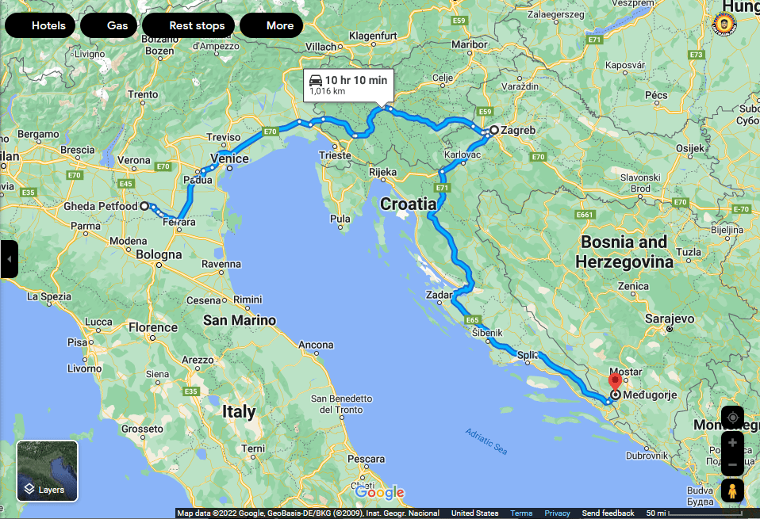
Task: Open the Layers map type selector
Action: pyautogui.click(x=48, y=471)
